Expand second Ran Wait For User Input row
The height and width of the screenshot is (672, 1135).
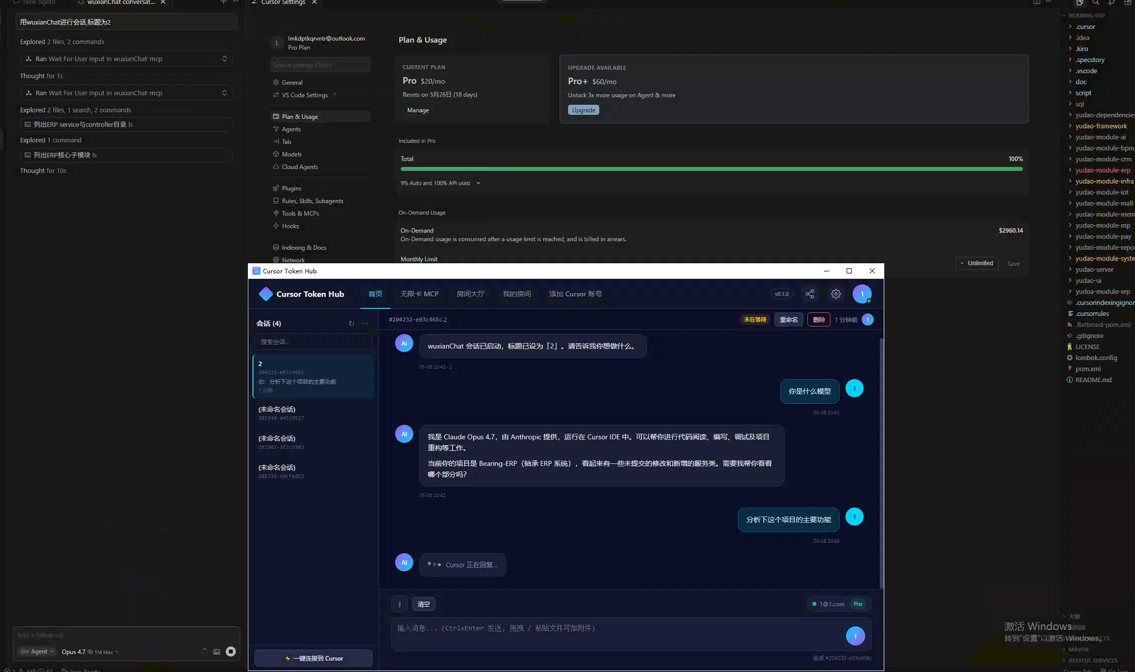click(126, 93)
